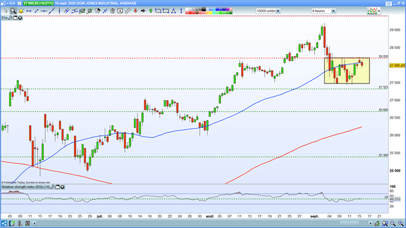406x228 pixels.
Task: Remove the RSI indicator panel
Action: pos(62,187)
